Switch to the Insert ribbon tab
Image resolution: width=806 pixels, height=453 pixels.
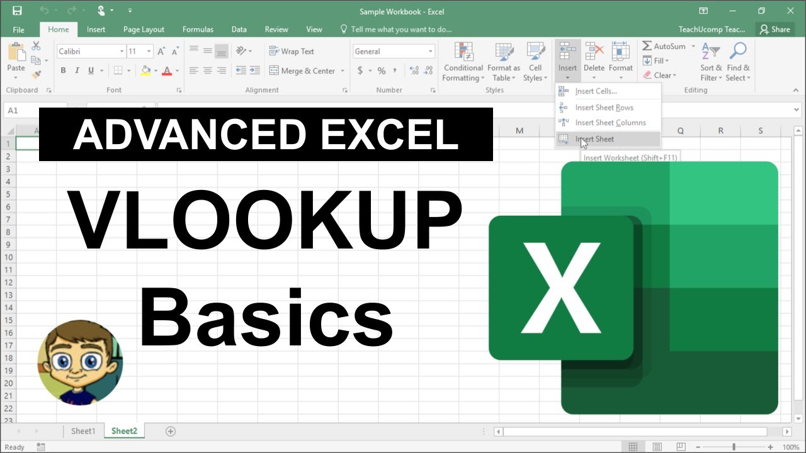(x=96, y=29)
